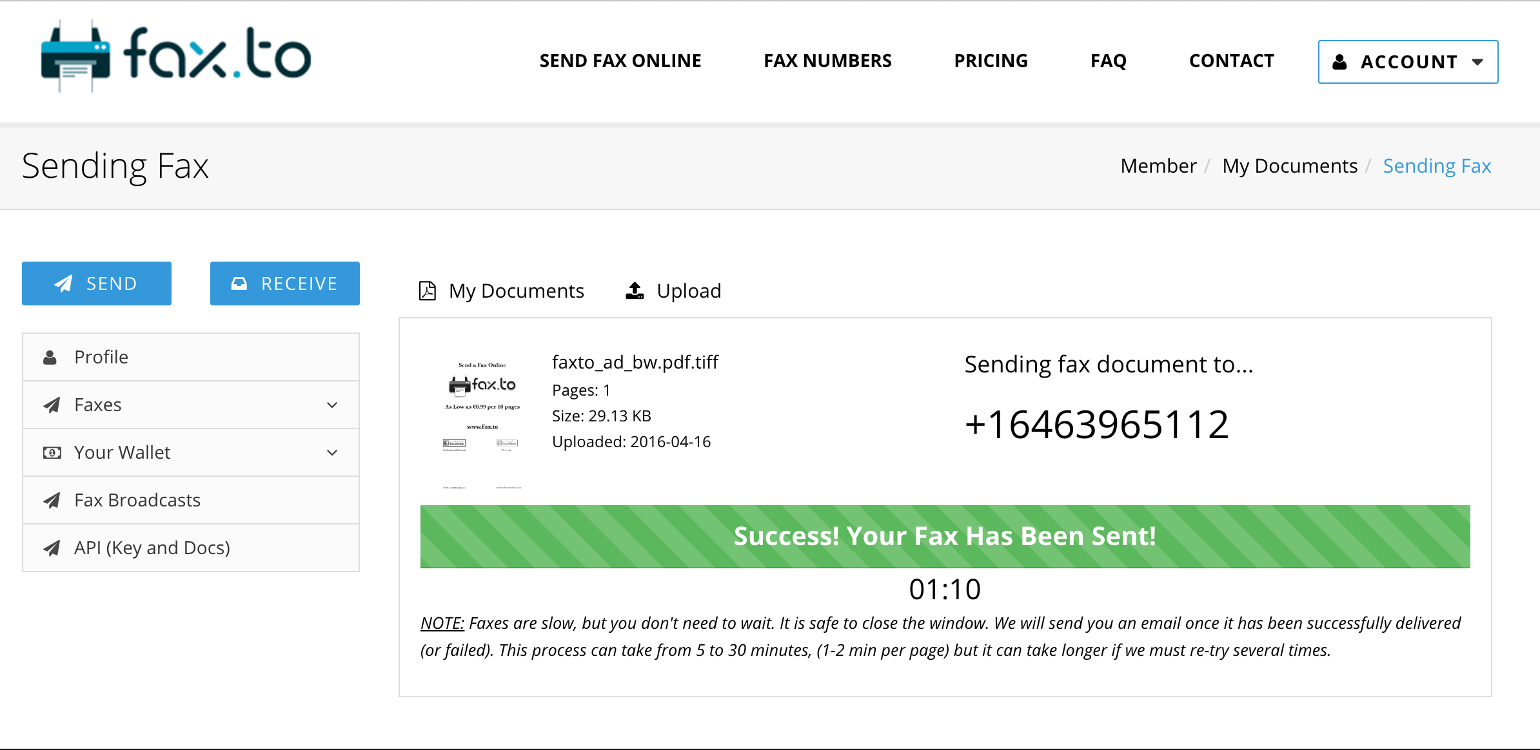
Task: Open the Send Fax Online menu item
Action: click(620, 61)
